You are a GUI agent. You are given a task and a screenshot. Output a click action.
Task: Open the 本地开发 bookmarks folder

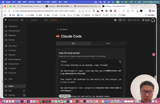point(86,15)
